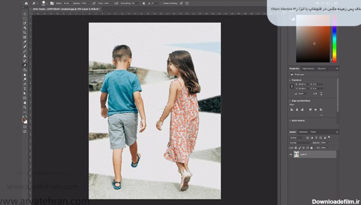This screenshot has height=205, width=361.
Task: Select the Rectangular Marquee tool
Action: click(x=25, y=19)
